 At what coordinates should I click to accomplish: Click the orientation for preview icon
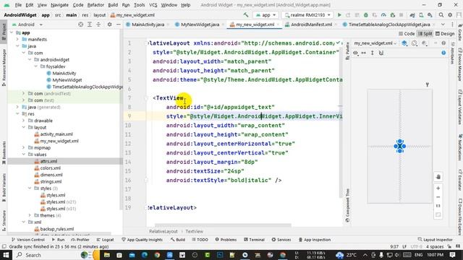pos(415,43)
